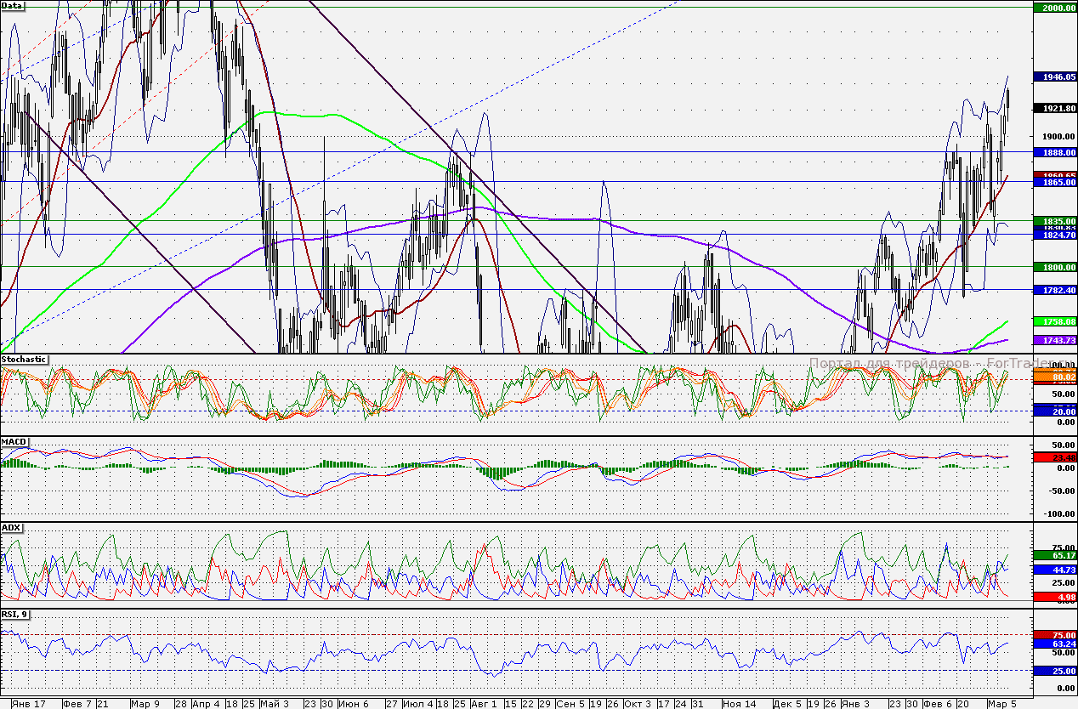Click the MACD 23.48 value tag
The width and height of the screenshot is (1078, 709).
click(1054, 457)
